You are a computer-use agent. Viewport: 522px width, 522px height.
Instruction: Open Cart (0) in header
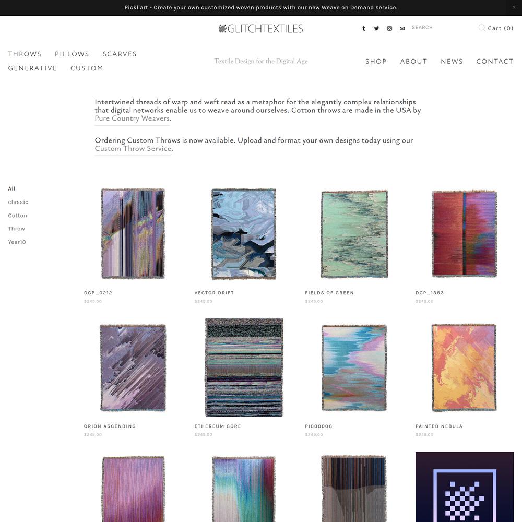[501, 28]
